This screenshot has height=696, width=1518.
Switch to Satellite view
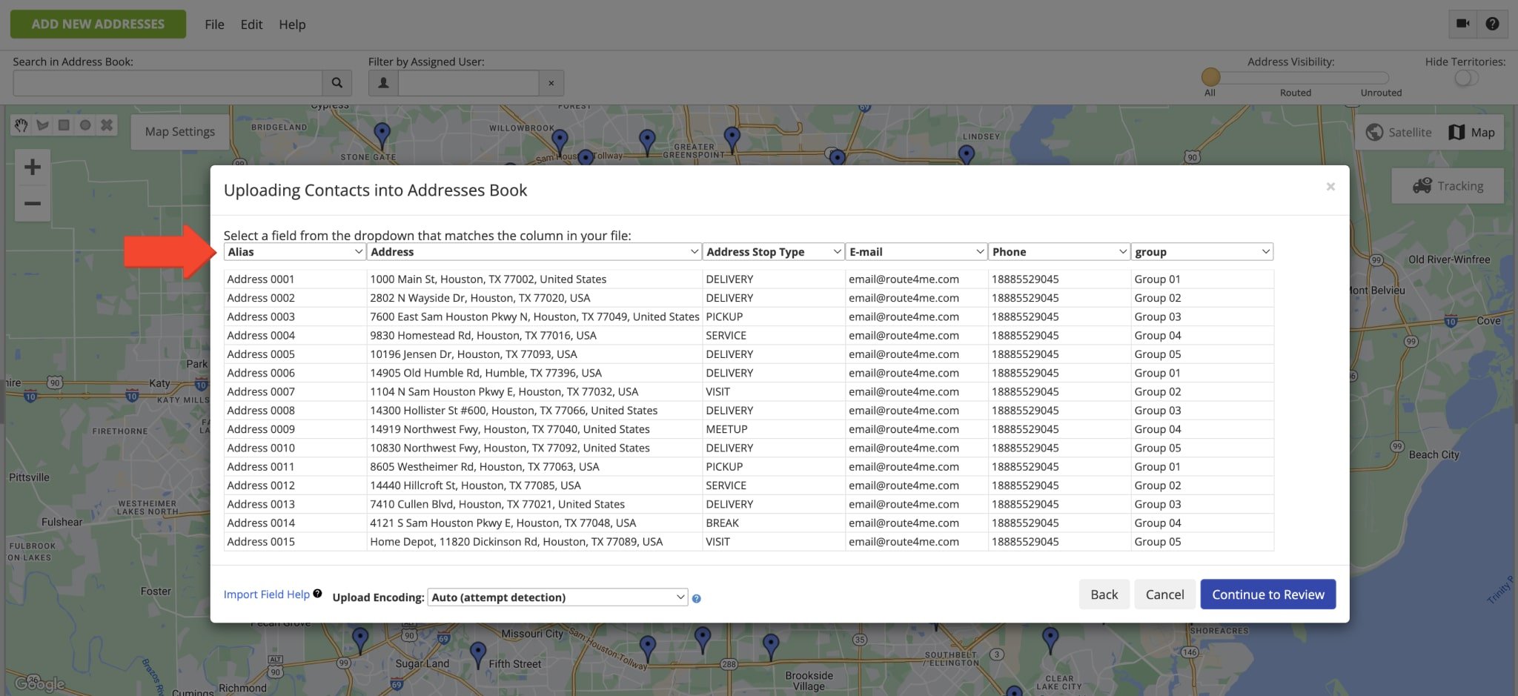point(1399,132)
